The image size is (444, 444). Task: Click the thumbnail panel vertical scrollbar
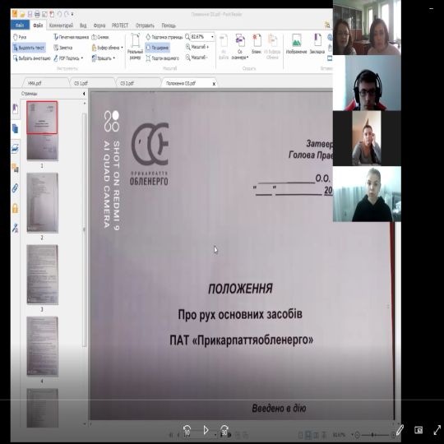(x=84, y=229)
